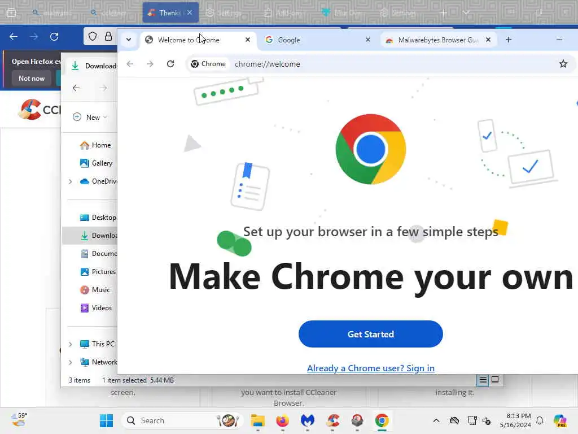578x434 pixels.
Task: Open Copilot preview from the taskbar
Action: (x=560, y=420)
